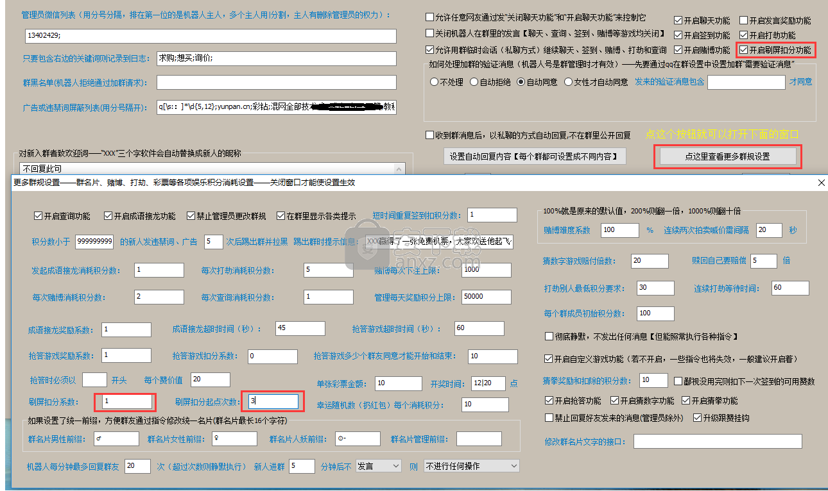The image size is (828, 491).
Task: Toggle 开启刷屏扣分功能 checkbox
Action: 744,50
